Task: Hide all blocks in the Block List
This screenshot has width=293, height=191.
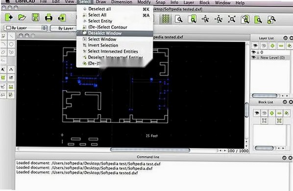Action: coord(264,113)
